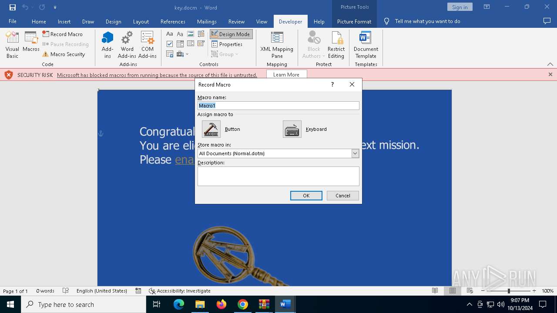Image resolution: width=557 pixels, height=313 pixels.
Task: Customize Quick Access Toolbar dropdown
Action: [x=55, y=7]
